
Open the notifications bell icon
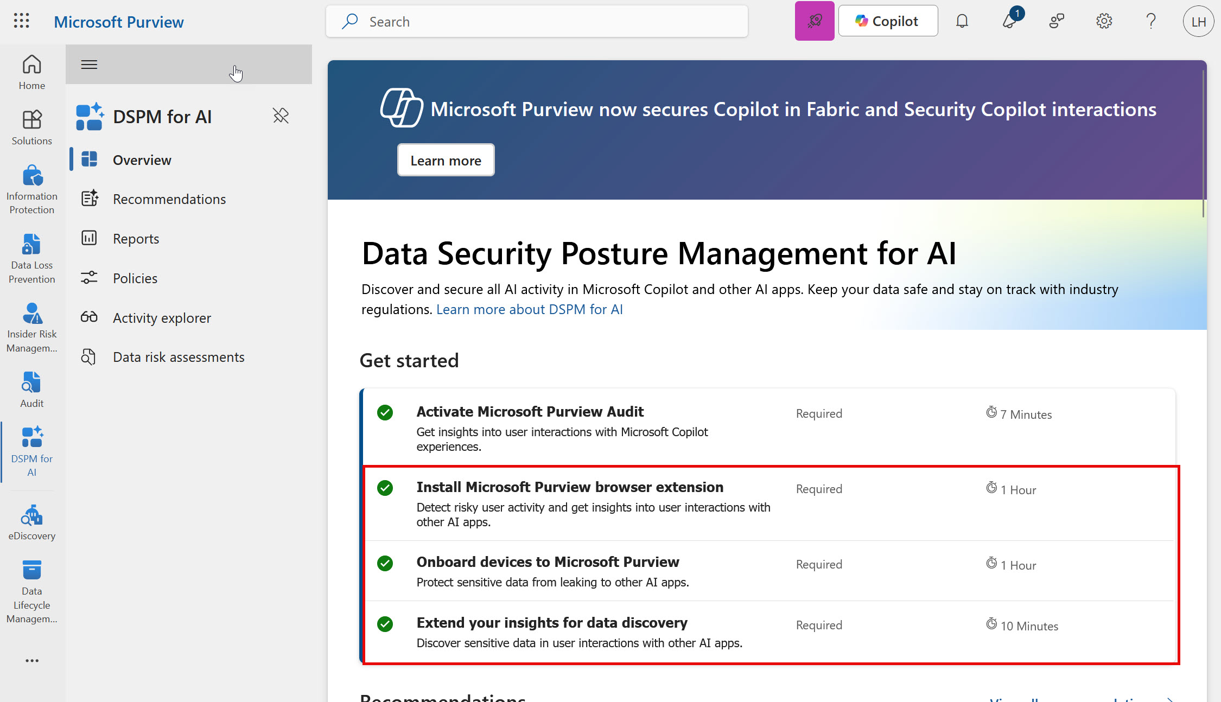click(x=962, y=21)
